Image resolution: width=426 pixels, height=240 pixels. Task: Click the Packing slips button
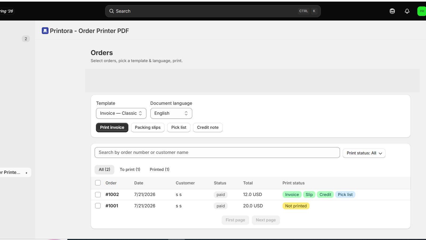pyautogui.click(x=148, y=127)
